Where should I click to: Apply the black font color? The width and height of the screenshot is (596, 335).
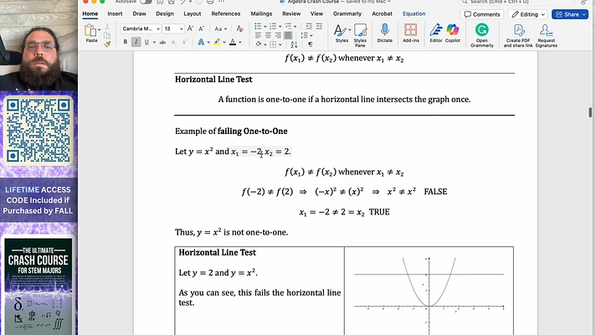(232, 42)
